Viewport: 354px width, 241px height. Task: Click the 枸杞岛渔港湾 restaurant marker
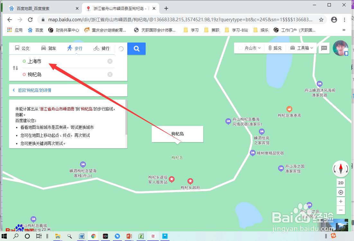pos(289,109)
